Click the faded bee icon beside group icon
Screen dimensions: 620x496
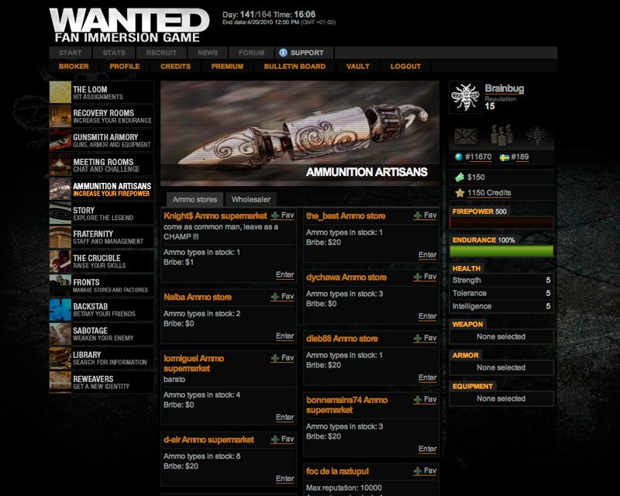[537, 135]
